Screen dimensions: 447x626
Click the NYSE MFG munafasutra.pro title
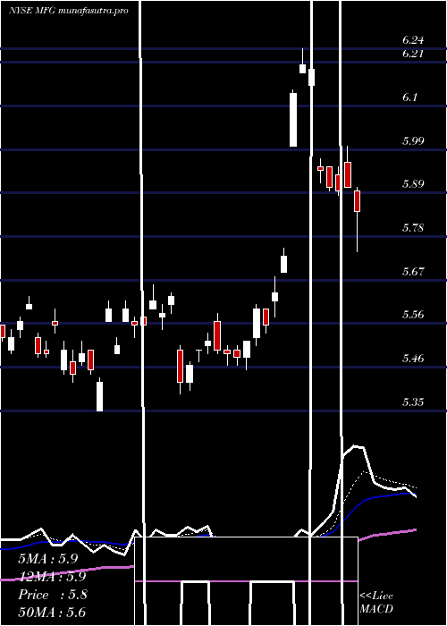[x=69, y=11]
